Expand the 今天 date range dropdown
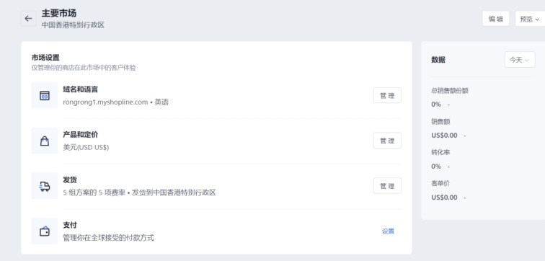The image size is (545, 261). coord(520,60)
